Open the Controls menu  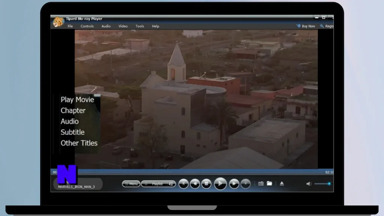coord(87,26)
